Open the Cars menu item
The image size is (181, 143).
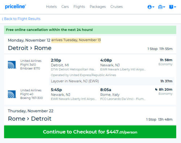click(65, 6)
